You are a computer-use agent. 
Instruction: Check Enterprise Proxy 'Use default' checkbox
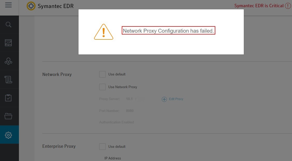(x=102, y=146)
